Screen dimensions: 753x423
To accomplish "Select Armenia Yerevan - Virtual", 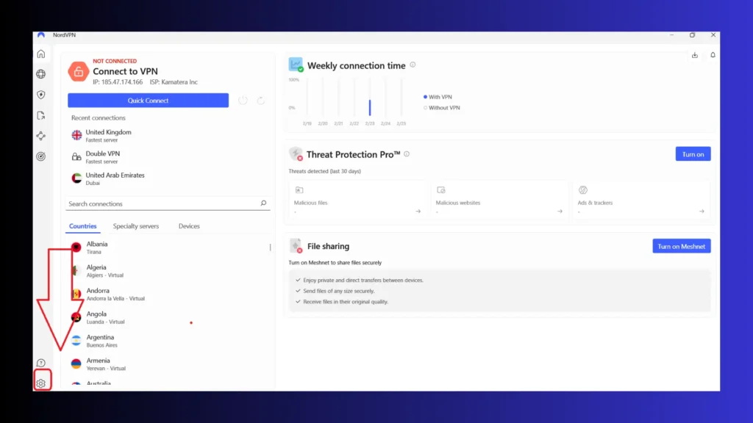I will 168,364.
